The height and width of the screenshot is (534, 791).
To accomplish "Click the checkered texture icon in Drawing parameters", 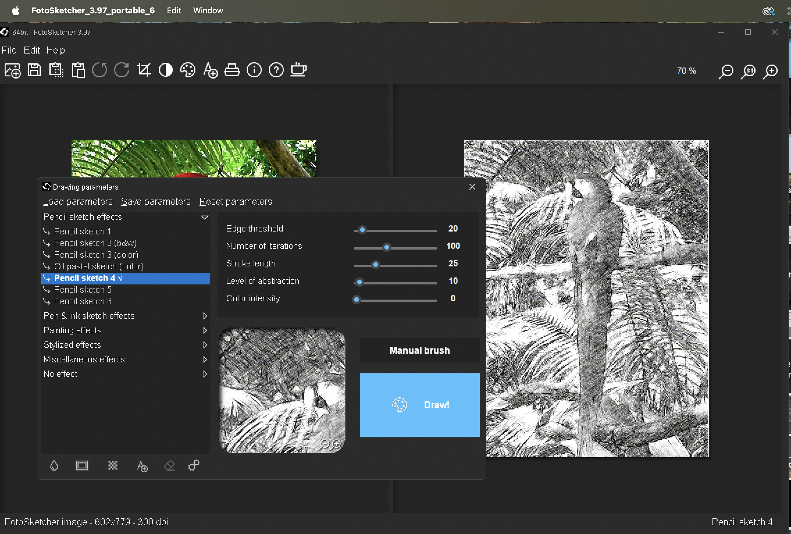I will (113, 466).
